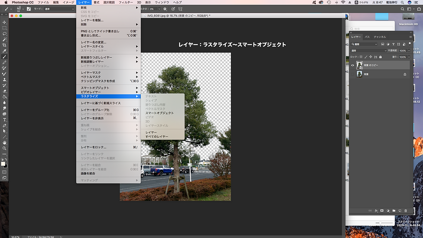The width and height of the screenshot is (423, 238).
Task: Select the Paint Bucket tool
Action: (x=4, y=97)
